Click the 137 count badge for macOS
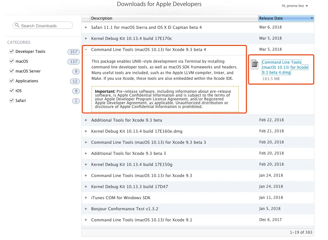This screenshot has width=328, height=240. [74, 61]
